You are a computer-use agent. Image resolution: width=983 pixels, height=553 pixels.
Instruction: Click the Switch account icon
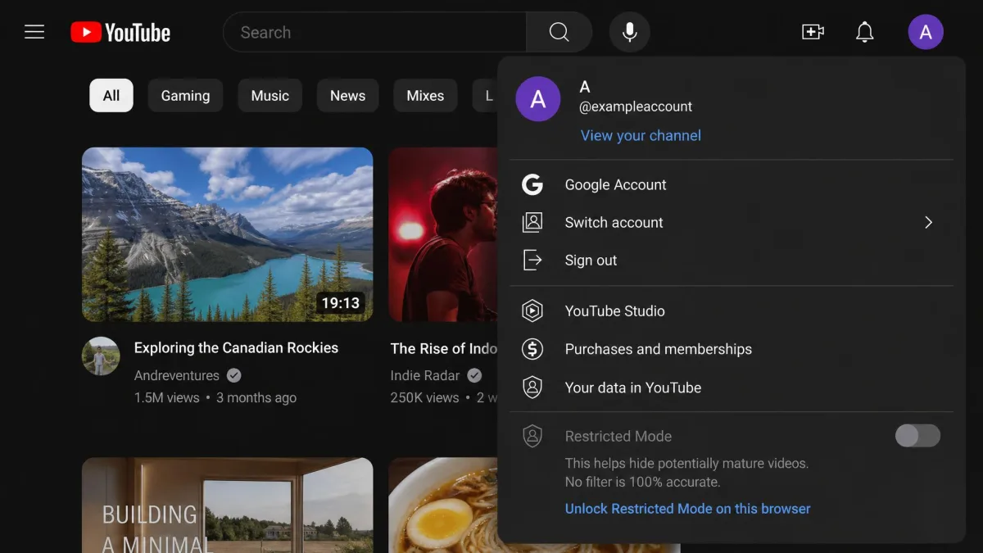532,222
